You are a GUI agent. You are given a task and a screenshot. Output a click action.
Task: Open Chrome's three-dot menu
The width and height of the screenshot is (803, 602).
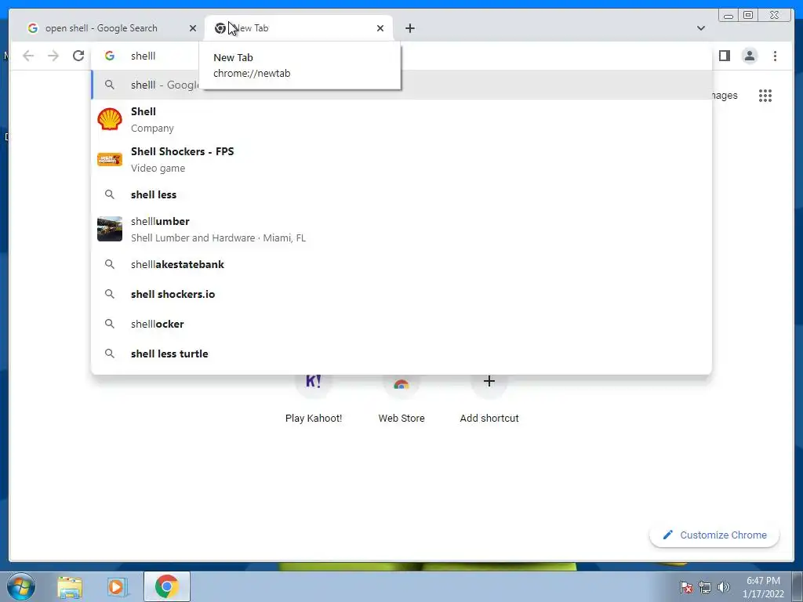tap(775, 56)
